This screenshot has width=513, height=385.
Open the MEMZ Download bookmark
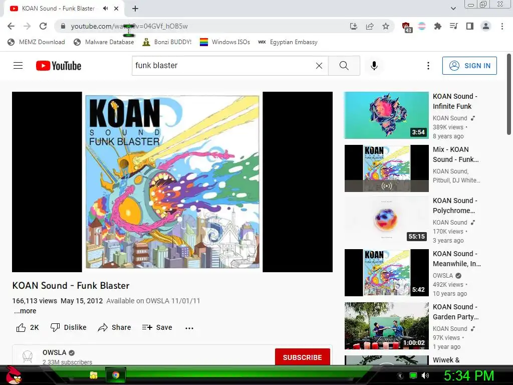click(36, 42)
